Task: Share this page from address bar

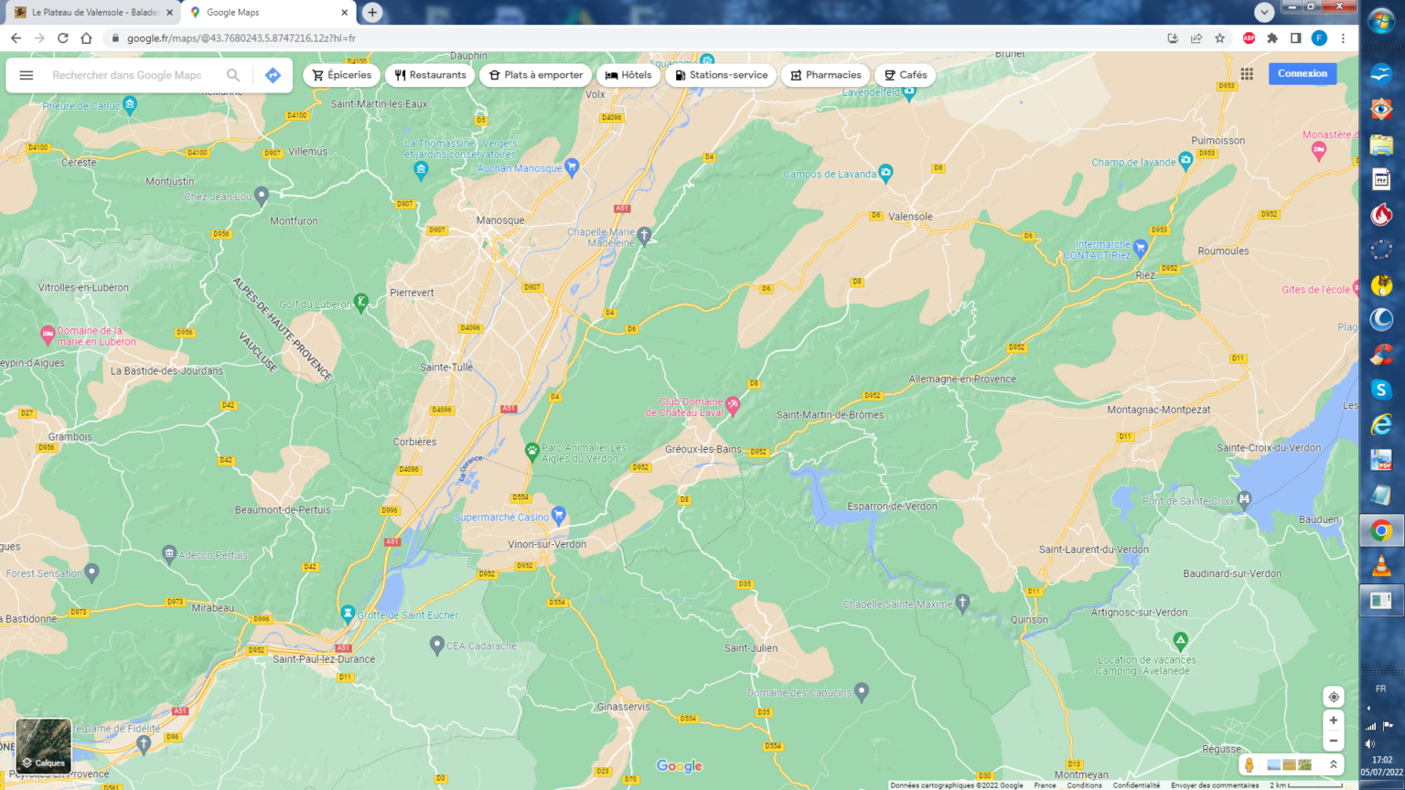Action: pyautogui.click(x=1196, y=38)
